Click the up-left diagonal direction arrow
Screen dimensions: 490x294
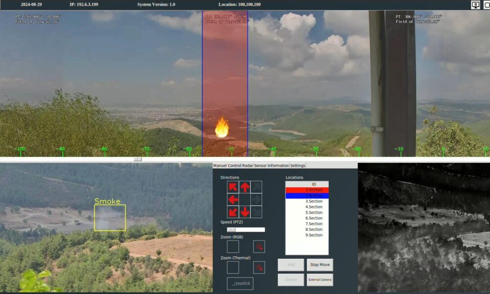point(233,187)
